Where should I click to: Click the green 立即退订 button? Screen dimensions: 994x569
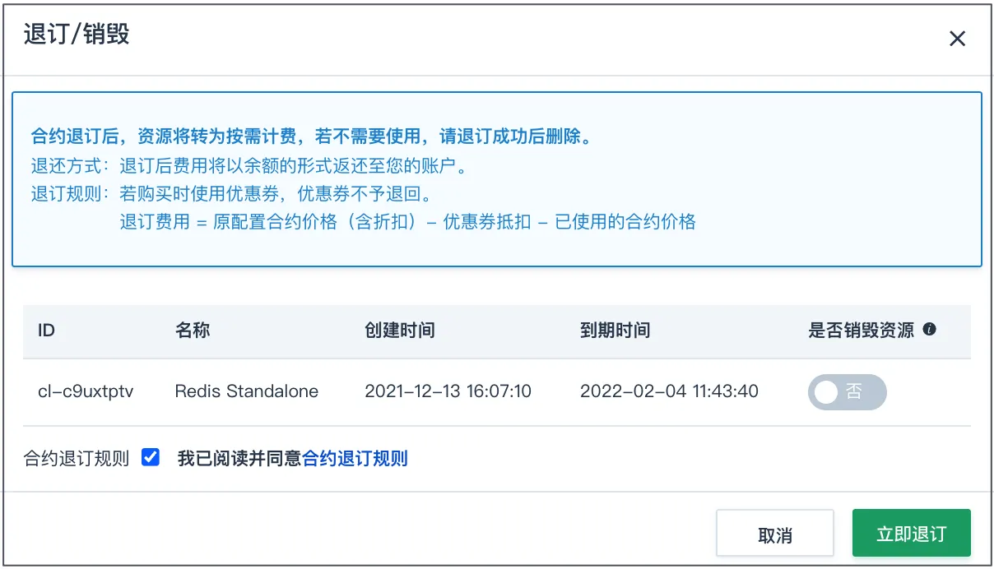912,534
